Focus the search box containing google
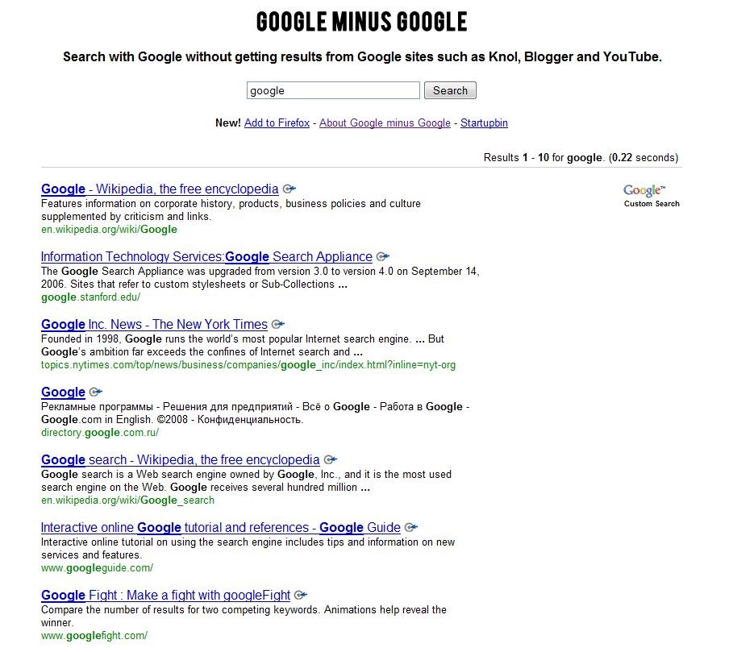 click(333, 90)
